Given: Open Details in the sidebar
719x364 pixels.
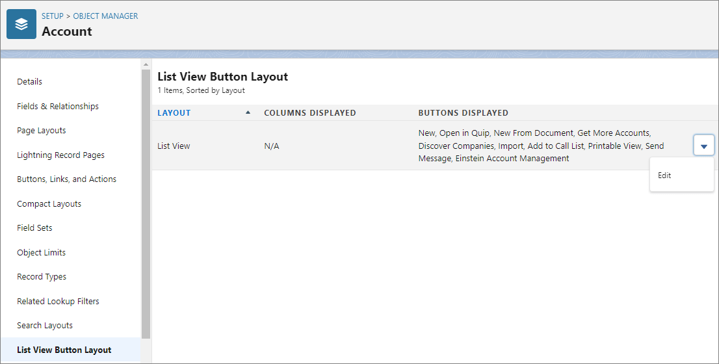Looking at the screenshot, I should point(29,82).
